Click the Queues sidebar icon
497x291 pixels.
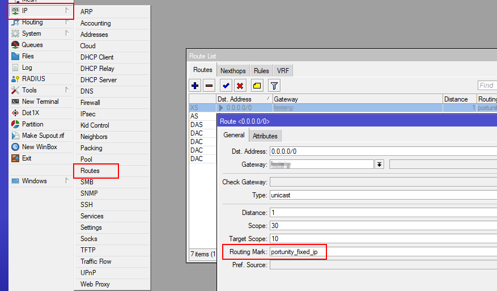coord(15,45)
